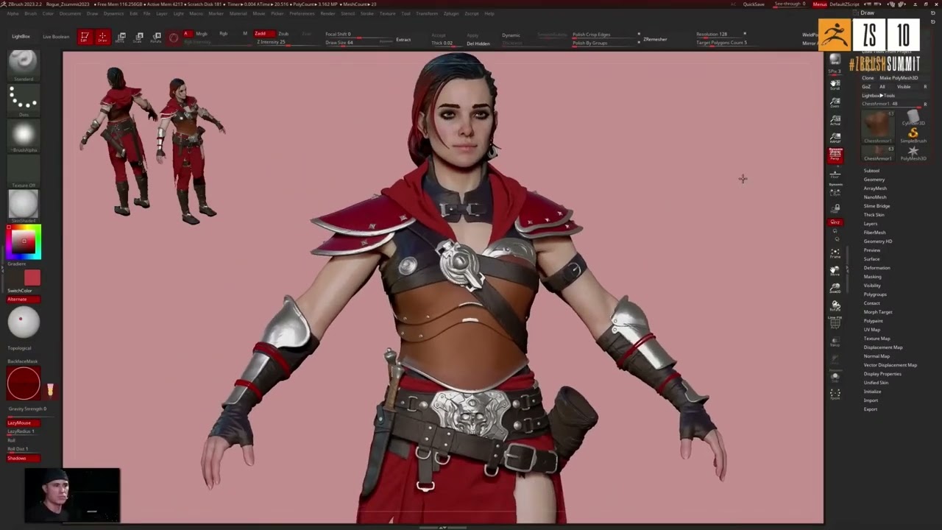The width and height of the screenshot is (942, 530).
Task: Expand the Masking section
Action: pyautogui.click(x=872, y=277)
